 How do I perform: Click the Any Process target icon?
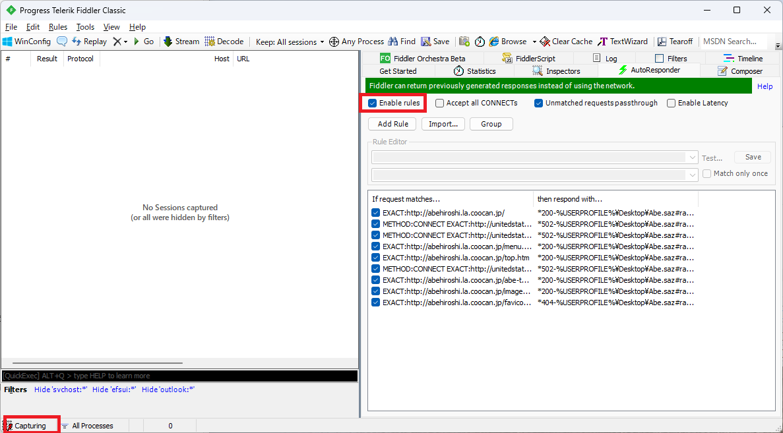click(x=334, y=42)
